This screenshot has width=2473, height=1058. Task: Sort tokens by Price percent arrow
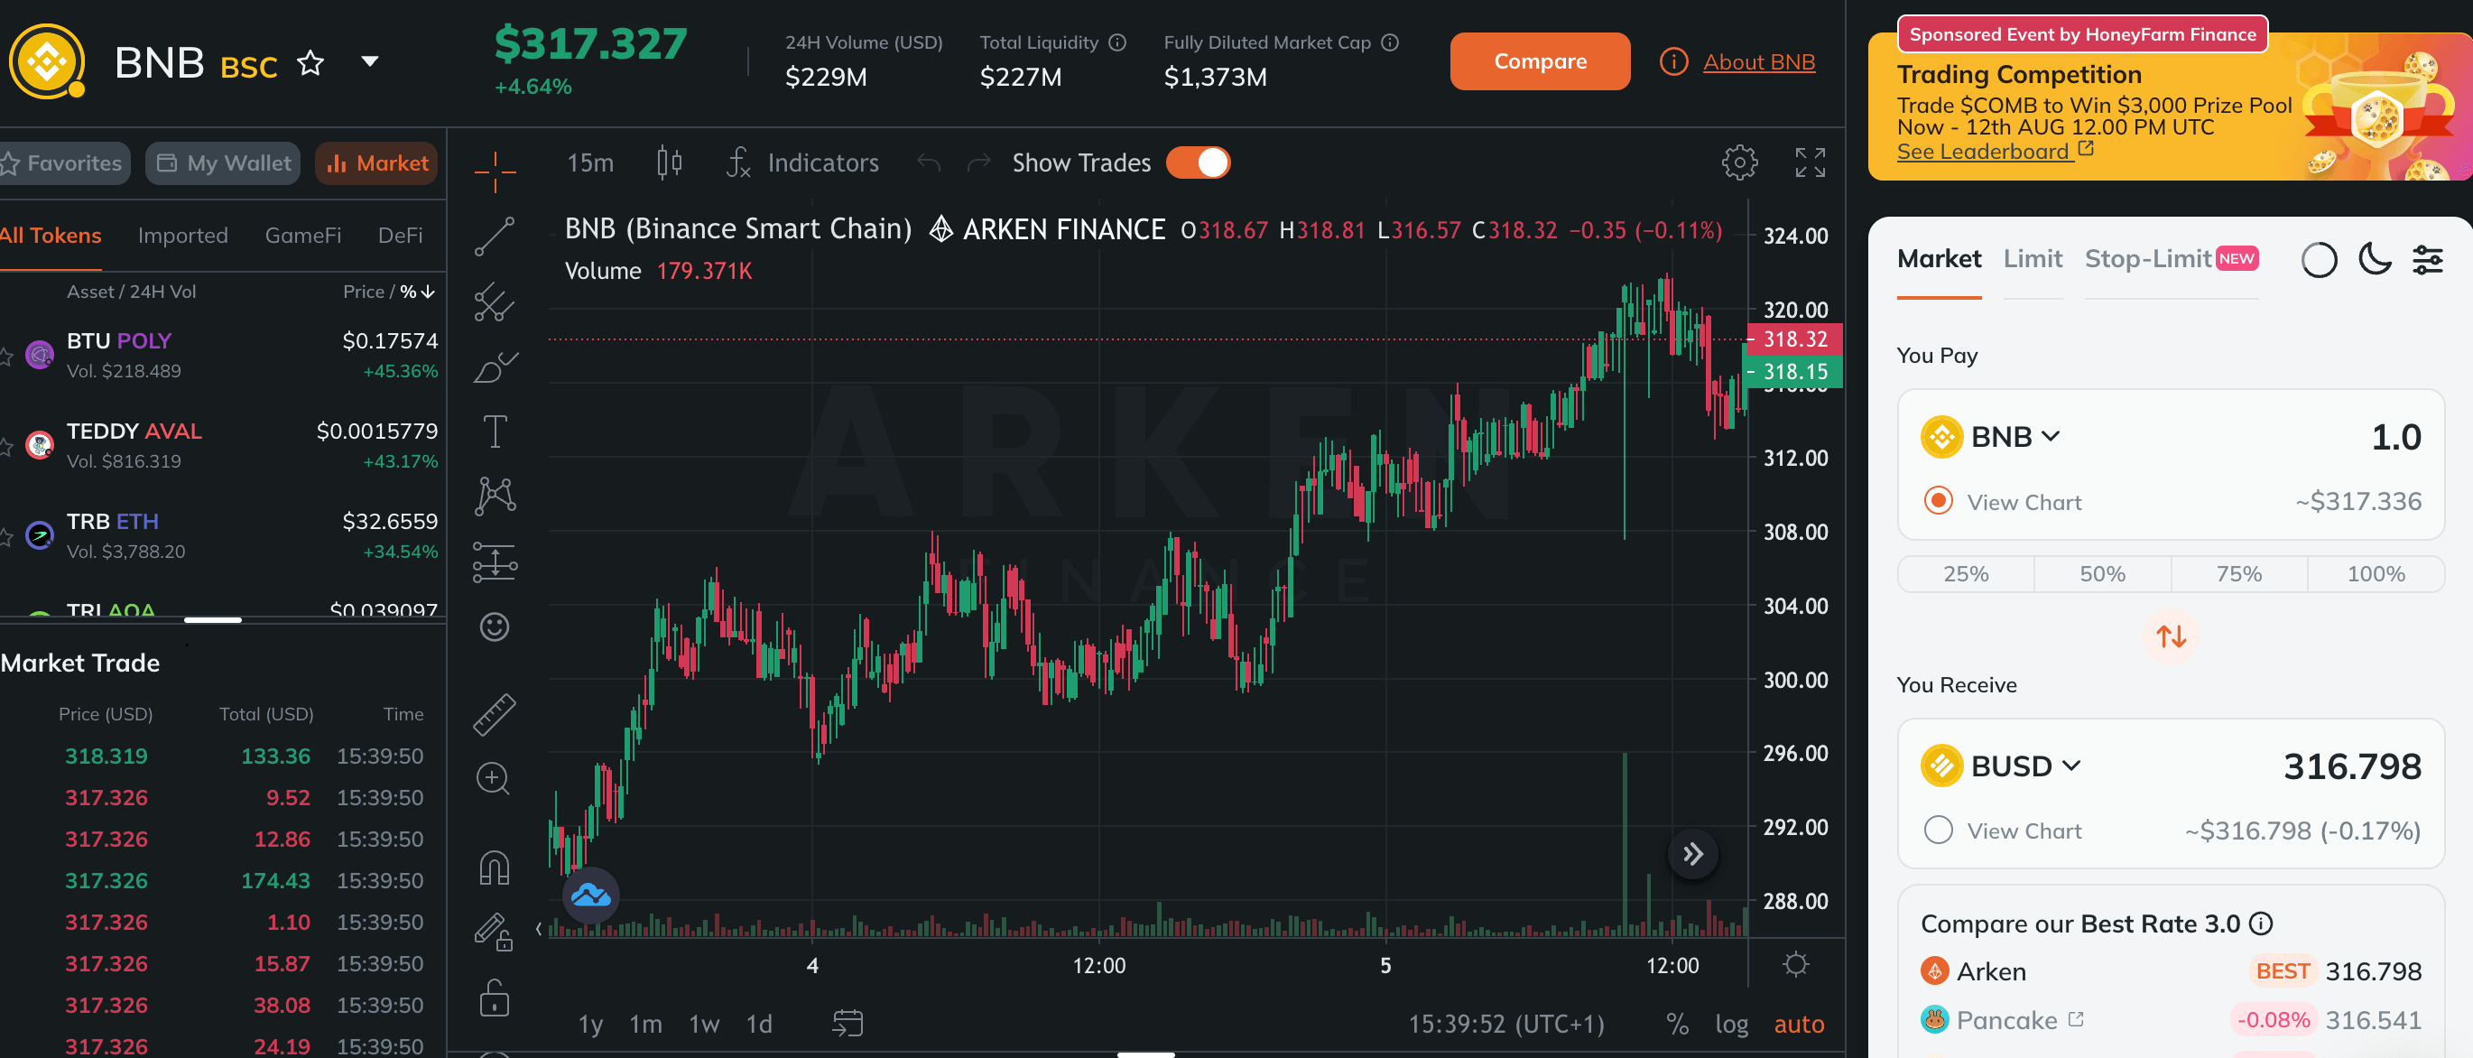(428, 291)
